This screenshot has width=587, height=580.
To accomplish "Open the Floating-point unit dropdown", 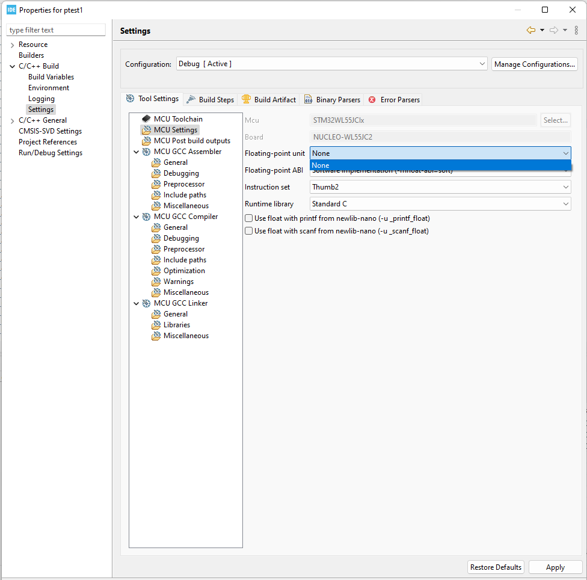I will click(x=440, y=153).
